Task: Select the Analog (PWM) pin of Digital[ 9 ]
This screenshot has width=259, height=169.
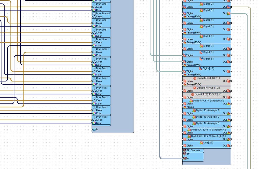Action: tap(192, 65)
